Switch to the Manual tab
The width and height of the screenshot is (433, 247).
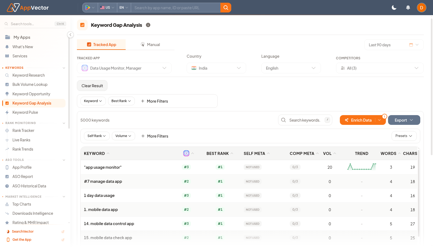[150, 45]
